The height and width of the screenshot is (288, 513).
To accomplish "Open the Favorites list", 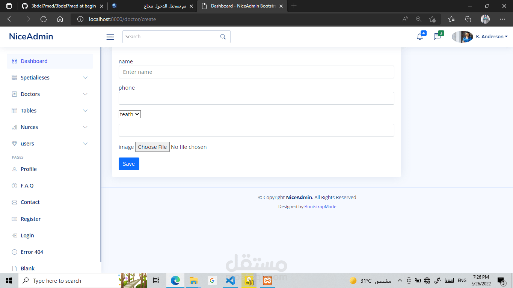I will pyautogui.click(x=451, y=19).
